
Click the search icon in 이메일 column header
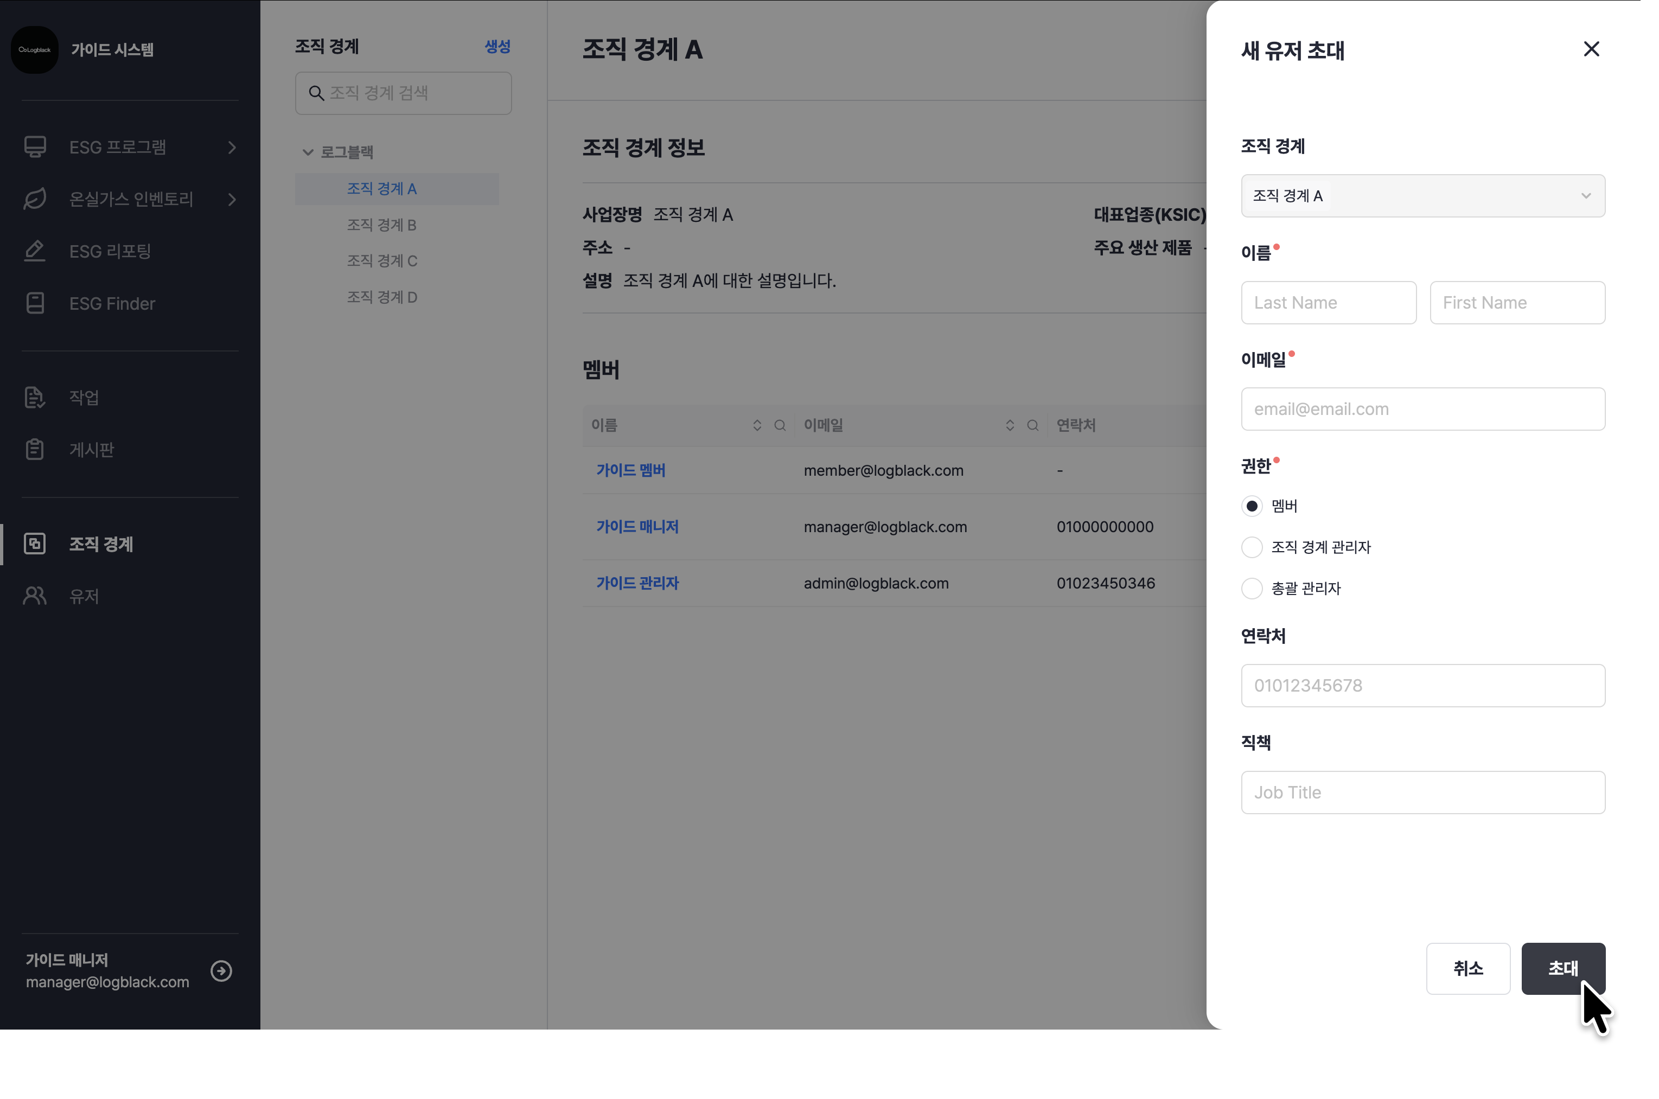1032,425
